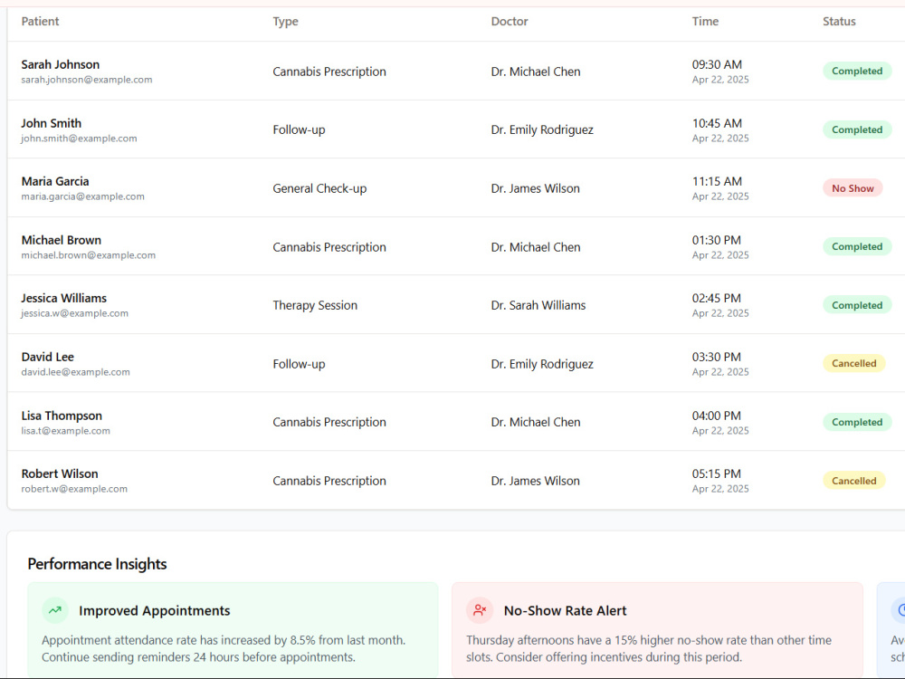Select patient name Lisa Thompson
The image size is (905, 679).
tap(62, 416)
